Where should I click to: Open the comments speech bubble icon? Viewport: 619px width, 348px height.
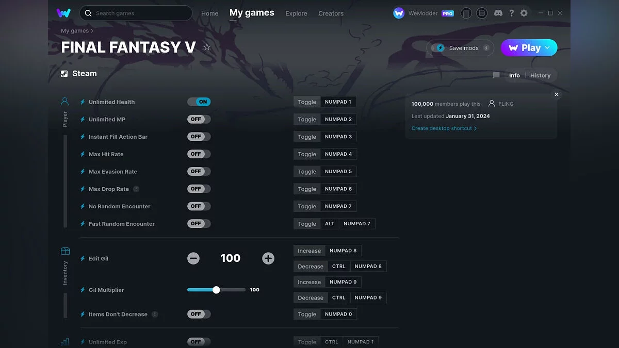(x=496, y=75)
